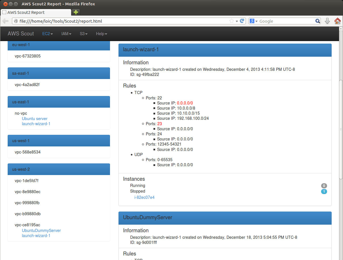
Task: Click the Google search engine dropdown arrow
Action: [256, 21]
